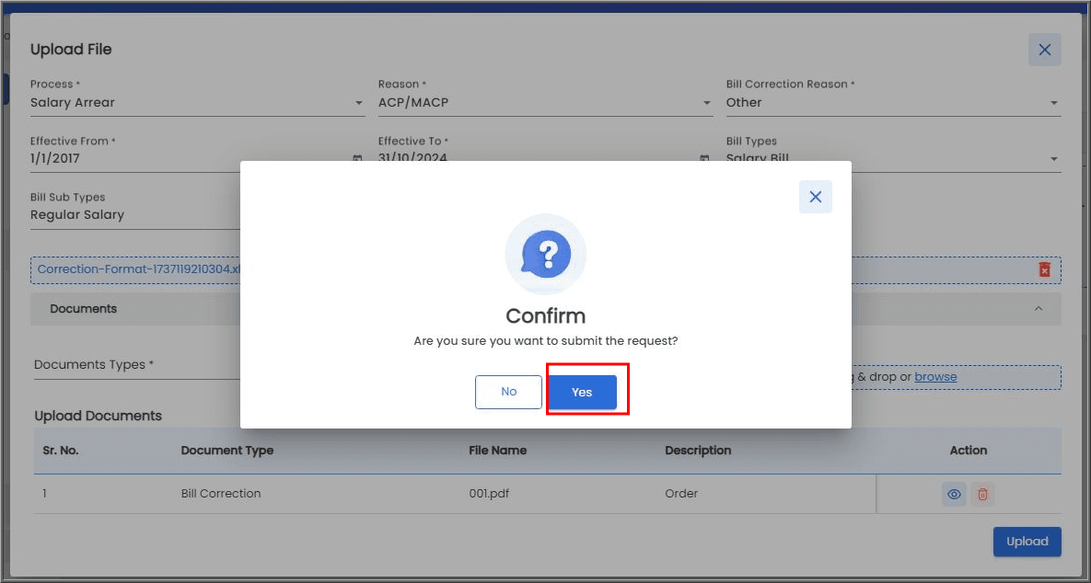The image size is (1091, 583).
Task: Remove the uploaded Correction-Format file
Action: point(1044,269)
